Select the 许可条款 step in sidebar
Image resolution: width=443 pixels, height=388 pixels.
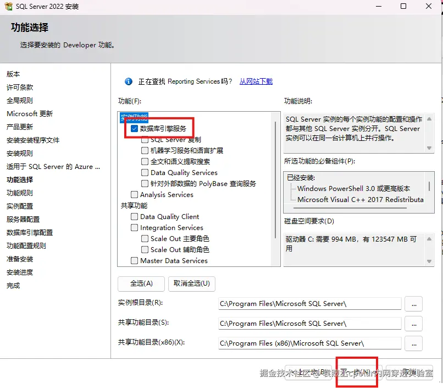pyautogui.click(x=20, y=88)
